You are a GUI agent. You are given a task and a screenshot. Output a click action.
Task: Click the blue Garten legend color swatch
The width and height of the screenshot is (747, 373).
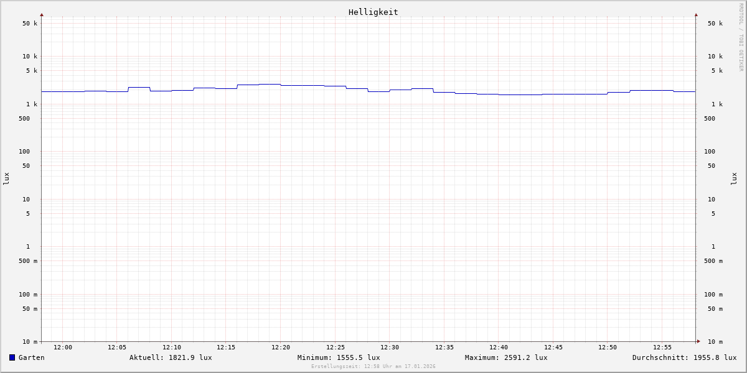pyautogui.click(x=12, y=357)
